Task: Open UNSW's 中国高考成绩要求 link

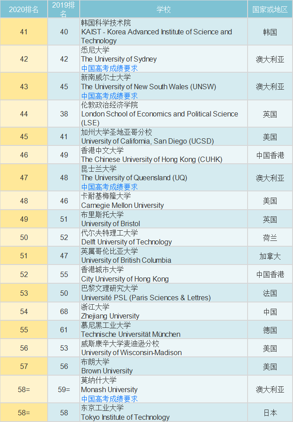Action: [x=110, y=96]
